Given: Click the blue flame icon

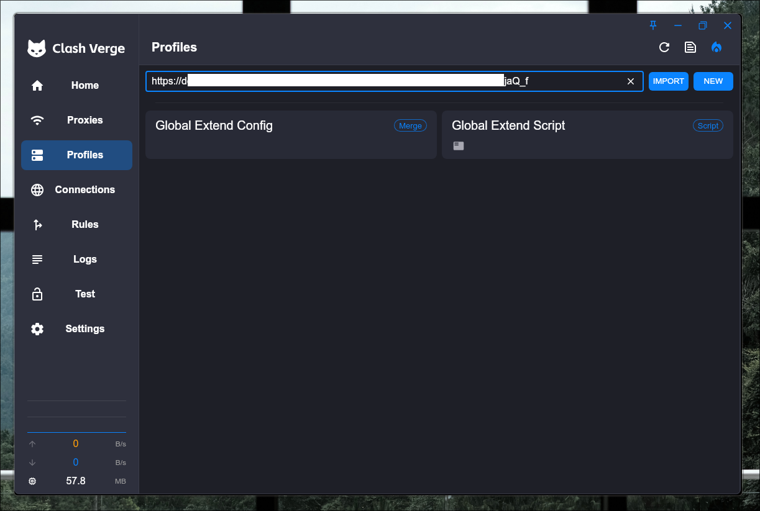Looking at the screenshot, I should (717, 47).
